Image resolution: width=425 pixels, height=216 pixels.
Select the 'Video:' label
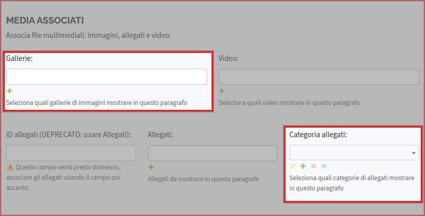click(x=229, y=58)
